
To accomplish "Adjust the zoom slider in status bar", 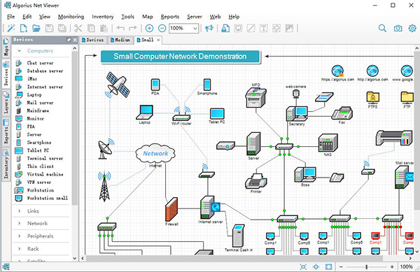I will (366, 266).
